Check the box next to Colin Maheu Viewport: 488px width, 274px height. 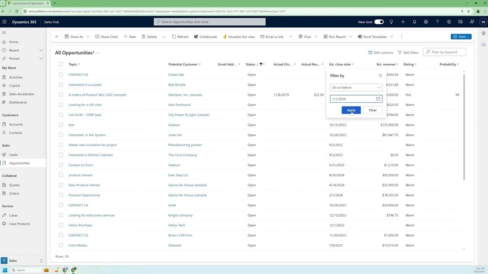point(61,245)
